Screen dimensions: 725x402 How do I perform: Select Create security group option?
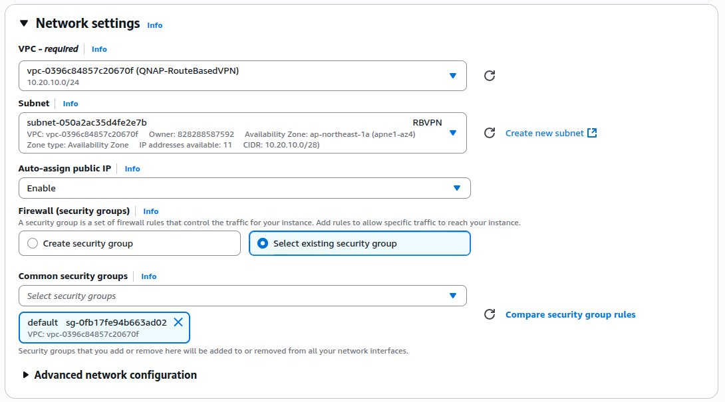point(33,244)
